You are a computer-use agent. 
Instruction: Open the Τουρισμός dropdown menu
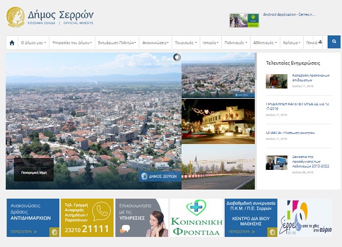point(186,43)
